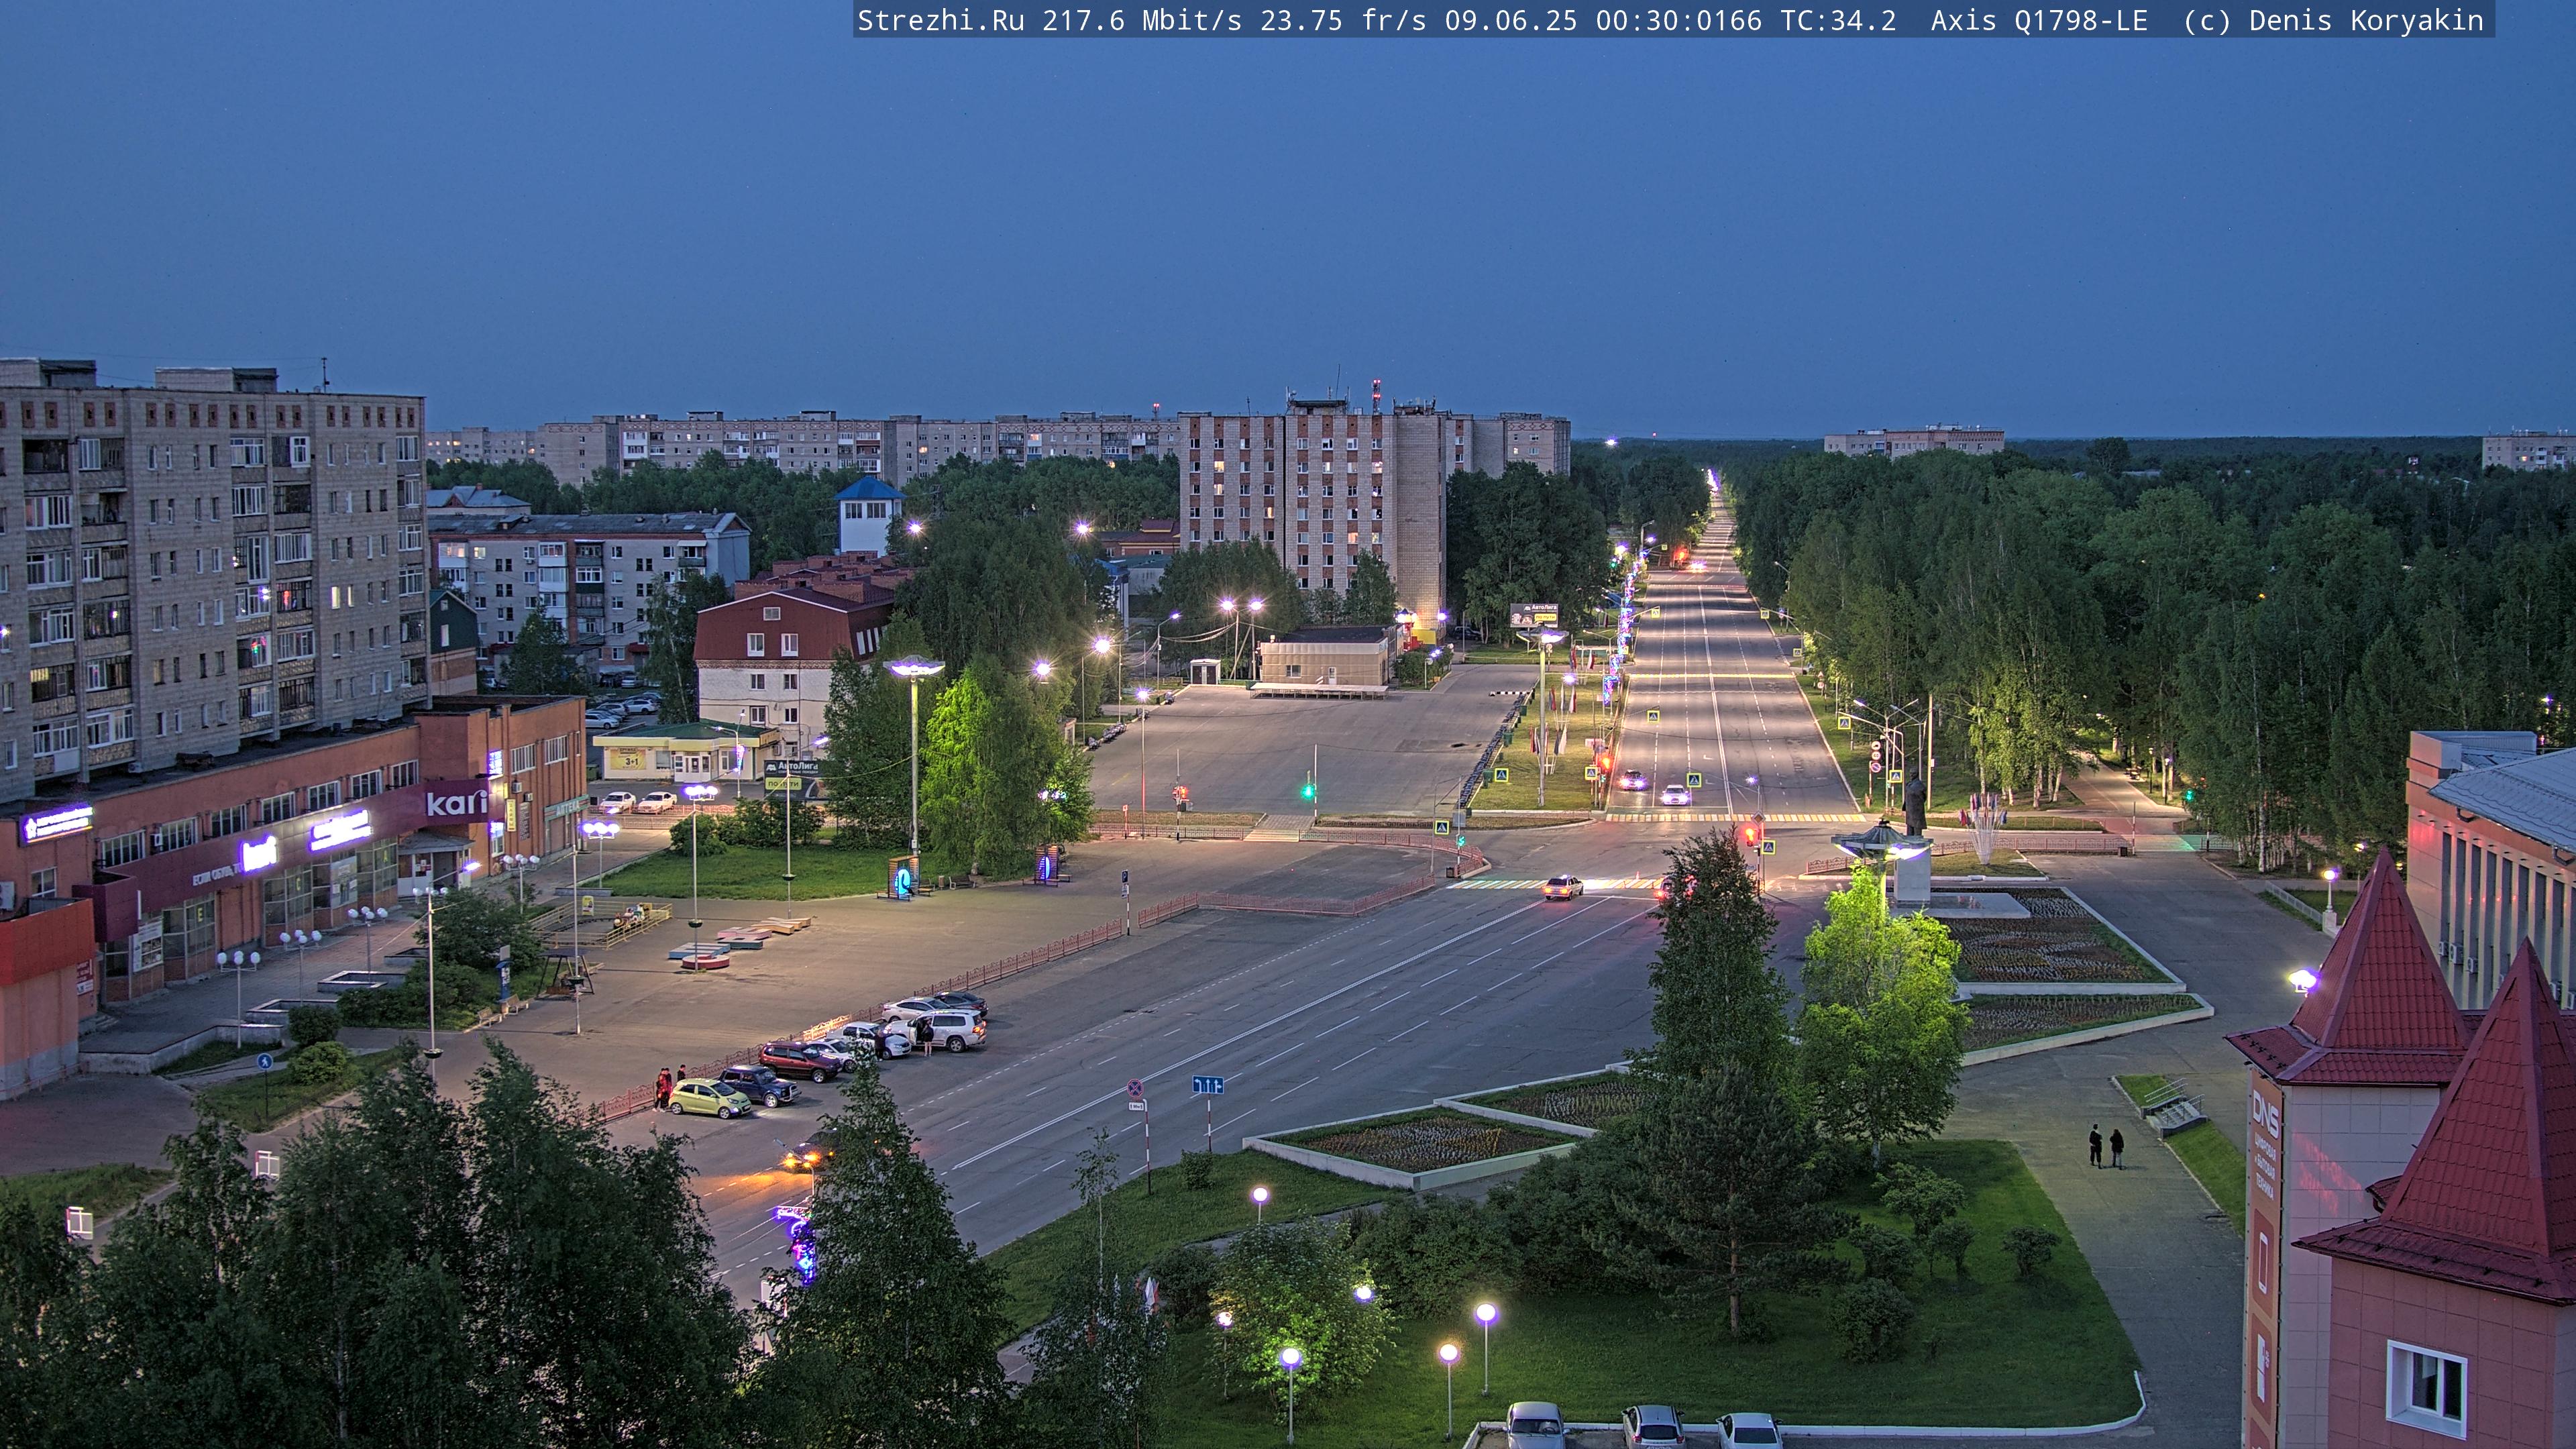
Task: Select the TC:34.2 temperature reading
Action: coord(1838,21)
